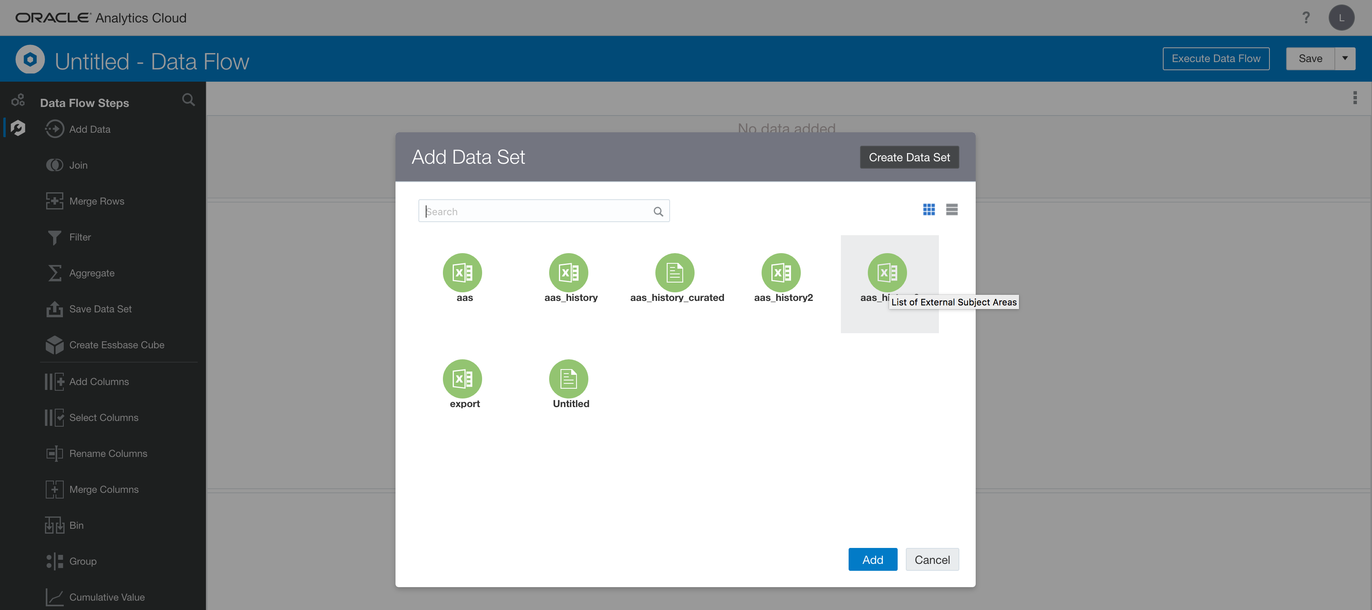Select the highlighted fifth data set tile
Screen dimensions: 1372x610
tap(889, 284)
